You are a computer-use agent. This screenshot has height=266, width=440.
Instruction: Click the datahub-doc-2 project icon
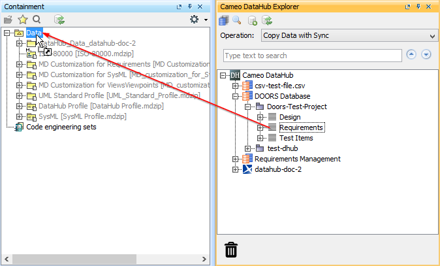pyautogui.click(x=247, y=169)
